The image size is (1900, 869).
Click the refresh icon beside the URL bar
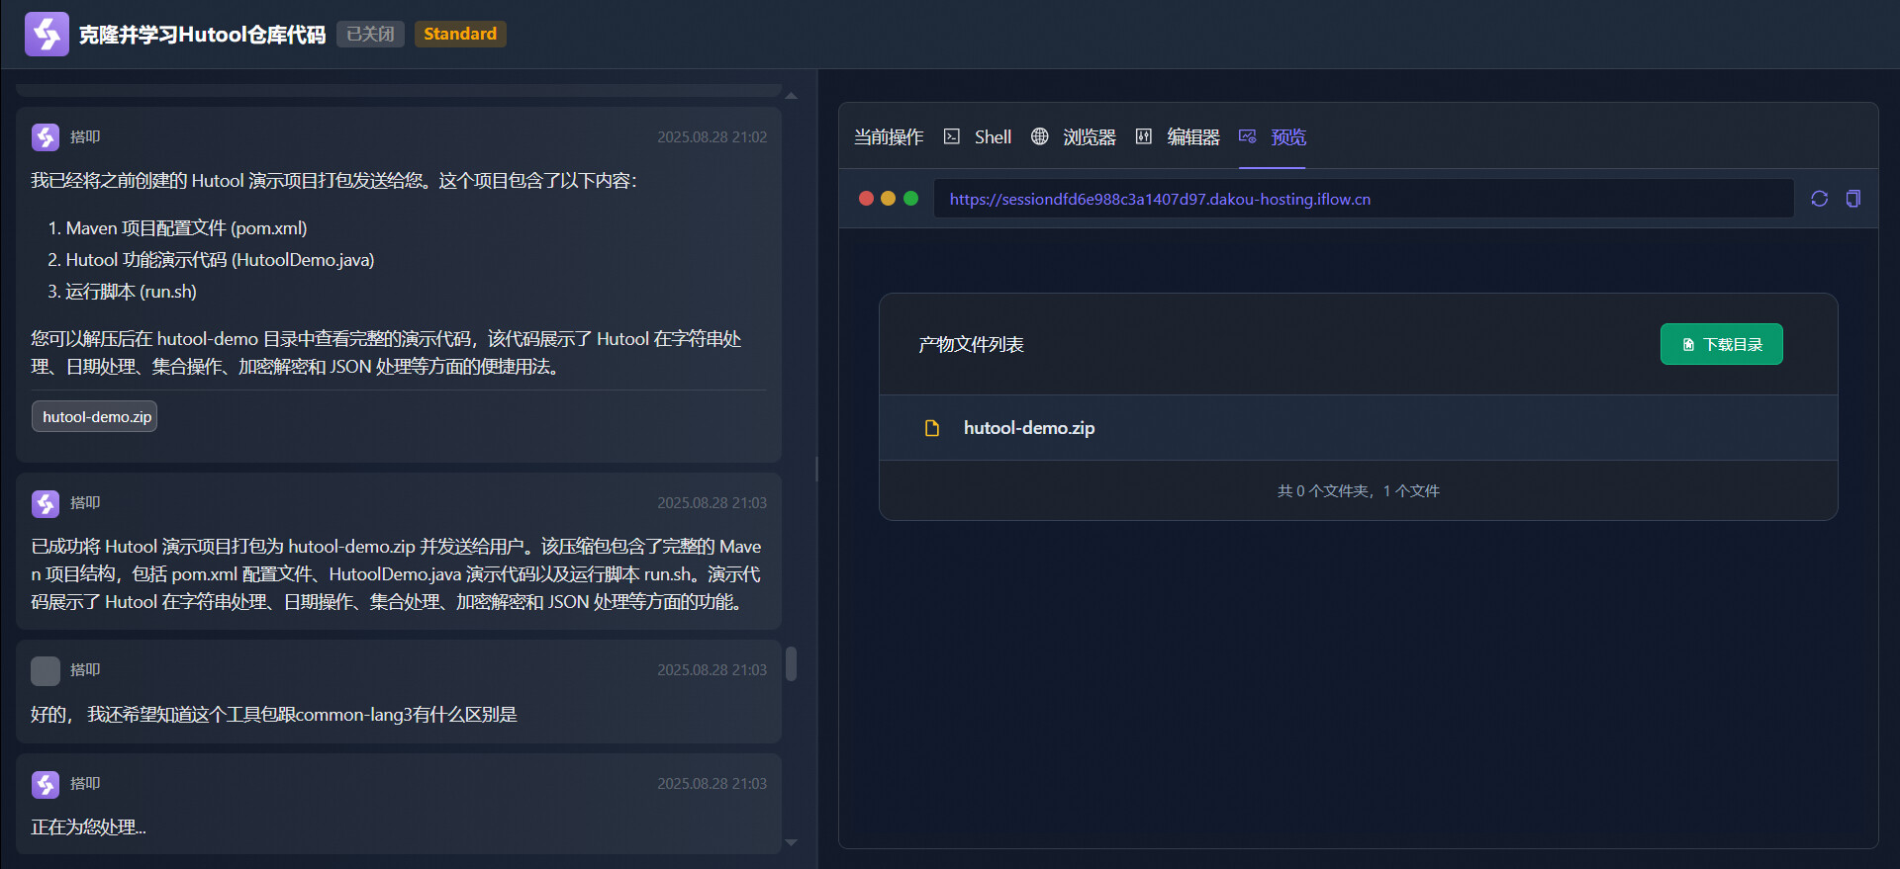click(1819, 199)
